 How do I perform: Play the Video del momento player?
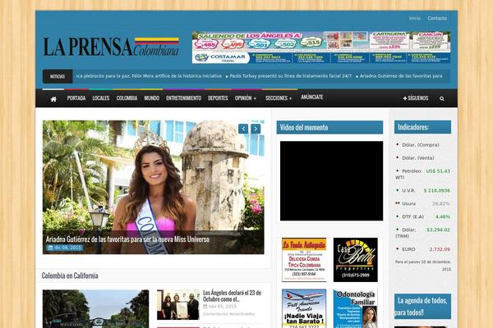[x=331, y=180]
